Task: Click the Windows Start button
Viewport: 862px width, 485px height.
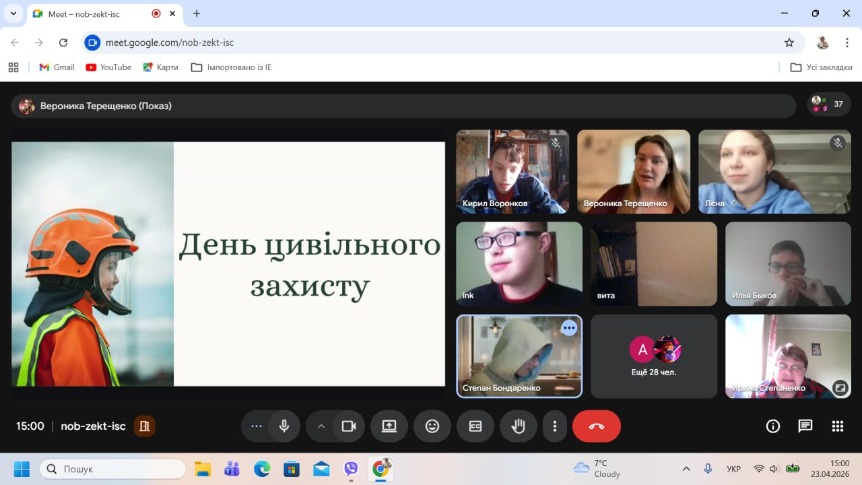Action: click(x=22, y=469)
